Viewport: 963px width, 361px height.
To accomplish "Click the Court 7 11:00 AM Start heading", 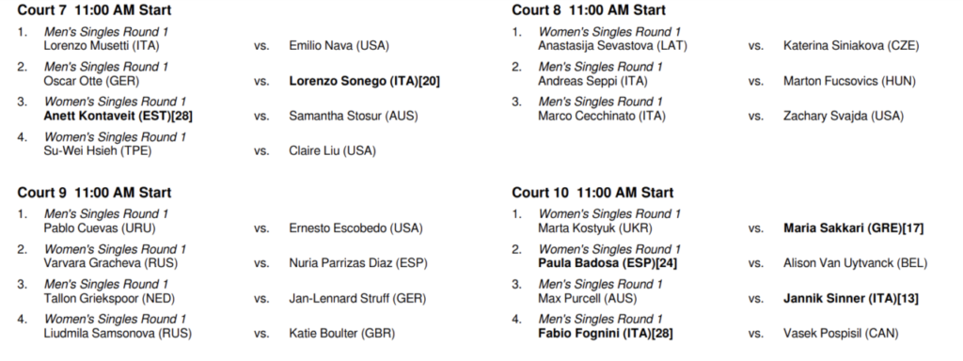I will pos(94,9).
